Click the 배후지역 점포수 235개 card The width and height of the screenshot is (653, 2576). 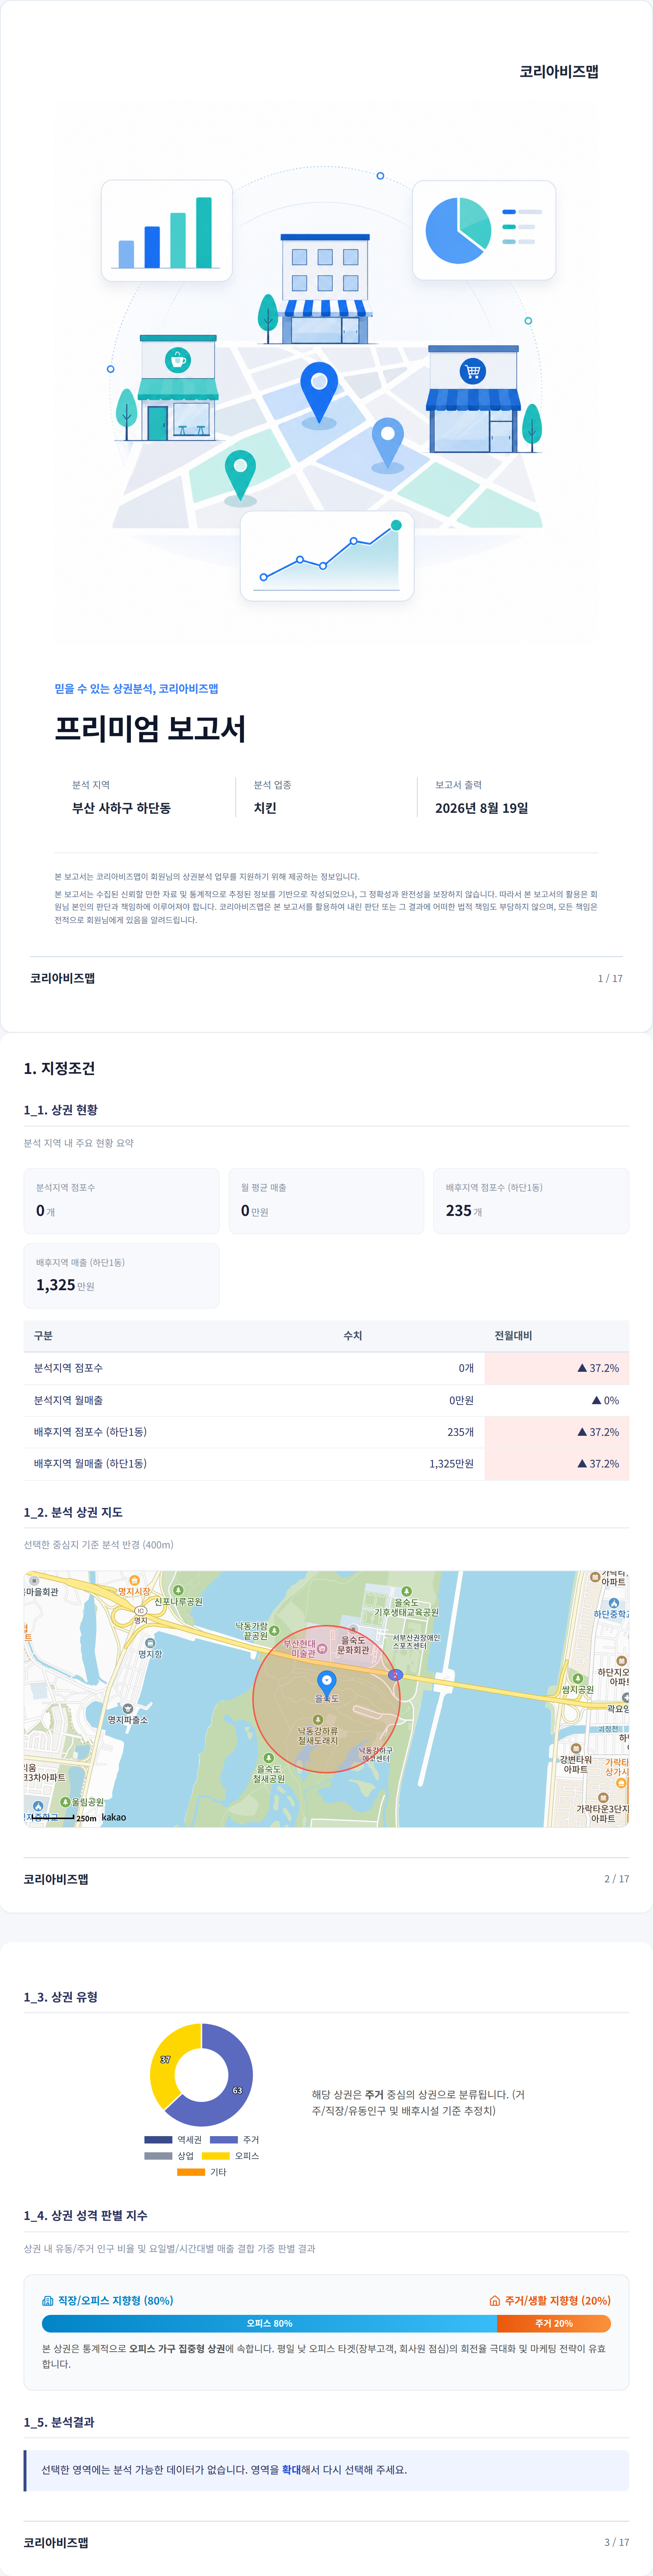(531, 1200)
